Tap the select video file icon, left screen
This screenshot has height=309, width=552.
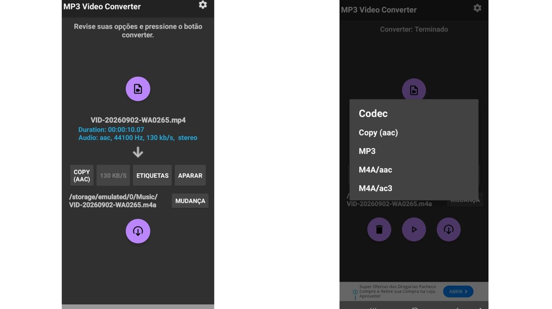(138, 89)
